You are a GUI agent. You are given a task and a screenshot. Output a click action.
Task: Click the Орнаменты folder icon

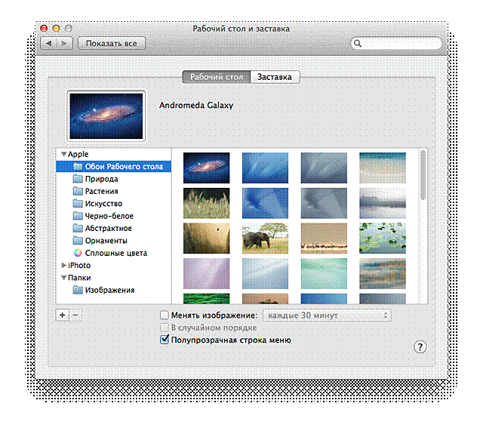click(x=78, y=241)
